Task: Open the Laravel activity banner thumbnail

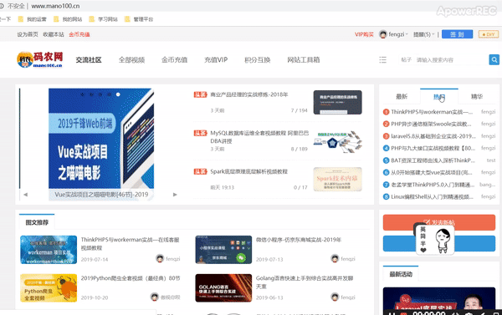Action: pos(439,301)
